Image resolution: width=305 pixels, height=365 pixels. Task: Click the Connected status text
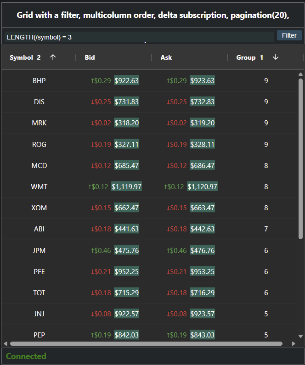point(26,356)
